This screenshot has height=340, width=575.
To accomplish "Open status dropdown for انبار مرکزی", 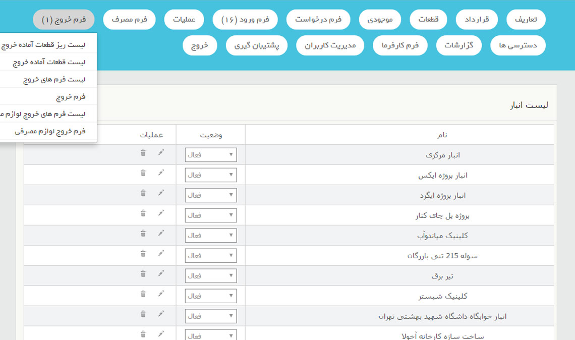I will 211,155.
